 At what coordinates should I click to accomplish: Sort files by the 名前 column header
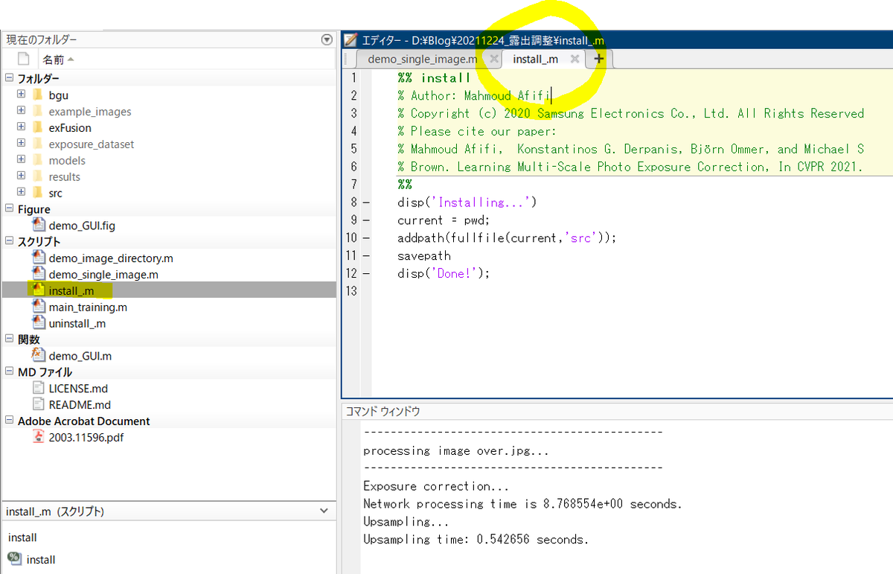(58, 60)
